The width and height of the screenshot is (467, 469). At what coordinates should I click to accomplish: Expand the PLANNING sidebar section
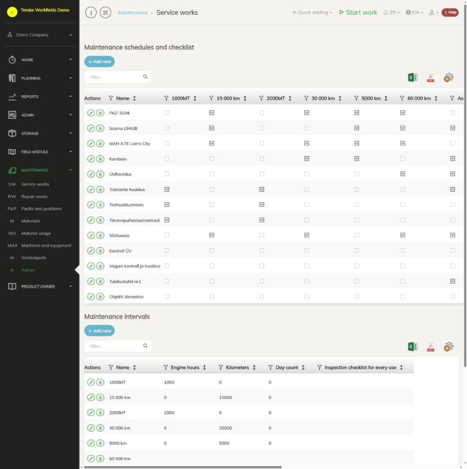click(40, 78)
